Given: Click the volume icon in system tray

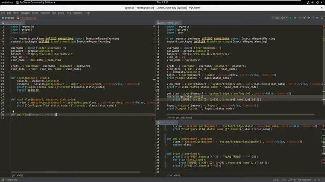Looking at the screenshot, I should pos(313,2).
